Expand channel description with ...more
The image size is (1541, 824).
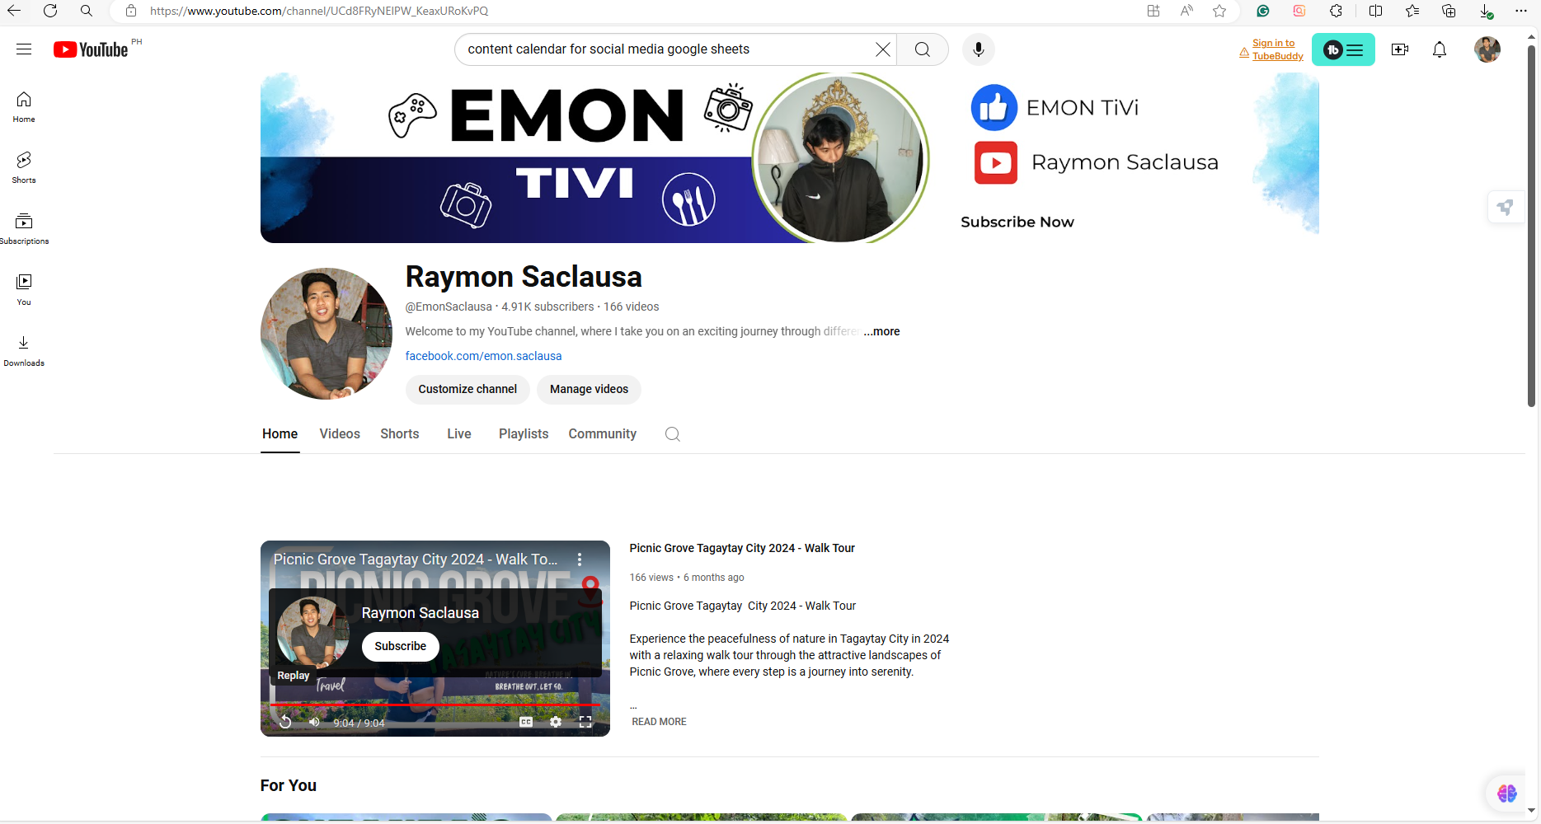(x=881, y=331)
